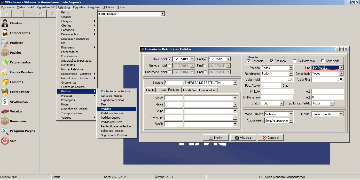The height and width of the screenshot is (180, 360).
Task: Expand the Tipo dropdown showing Bonificação
Action: pos(341,68)
